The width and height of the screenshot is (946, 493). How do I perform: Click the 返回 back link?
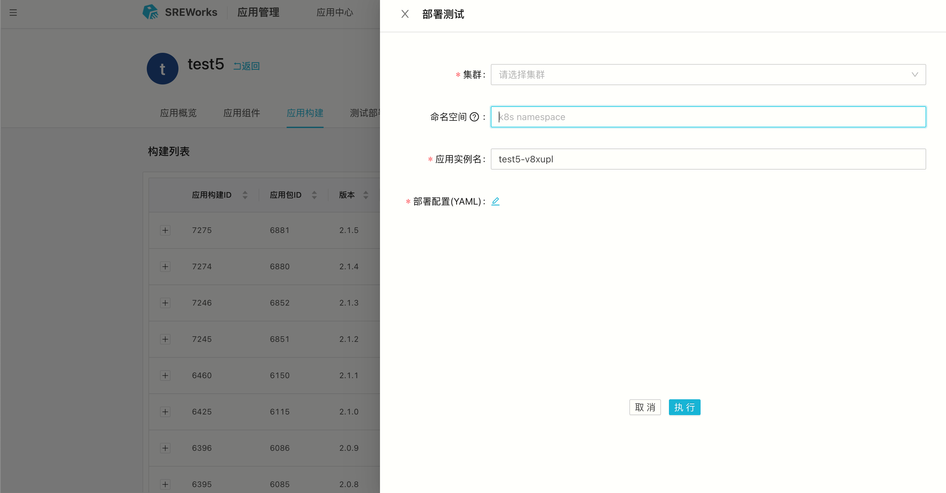(x=246, y=66)
